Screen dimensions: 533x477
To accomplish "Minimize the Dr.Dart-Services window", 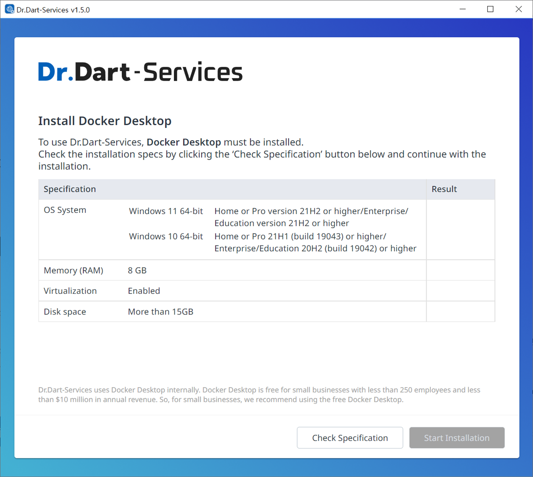I will tap(463, 9).
